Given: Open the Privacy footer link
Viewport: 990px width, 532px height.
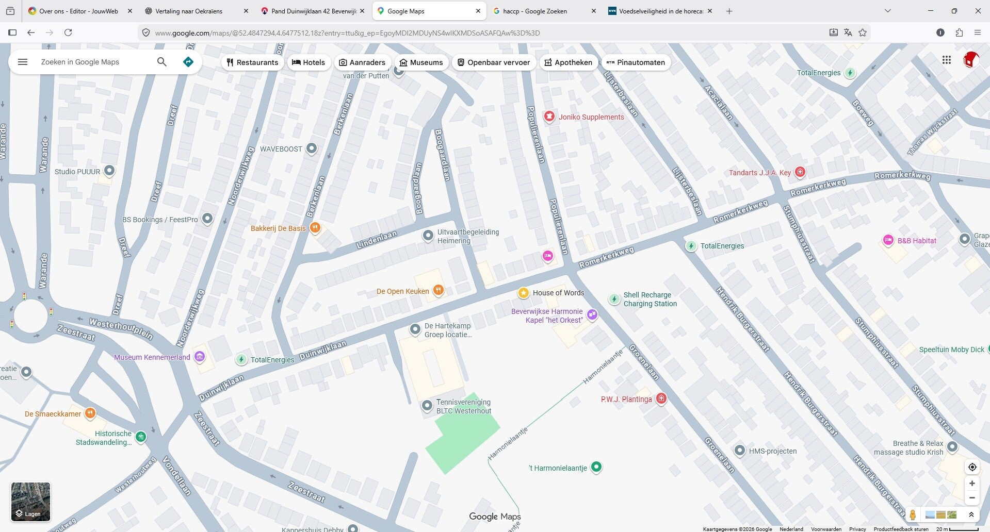Looking at the screenshot, I should coord(857,529).
